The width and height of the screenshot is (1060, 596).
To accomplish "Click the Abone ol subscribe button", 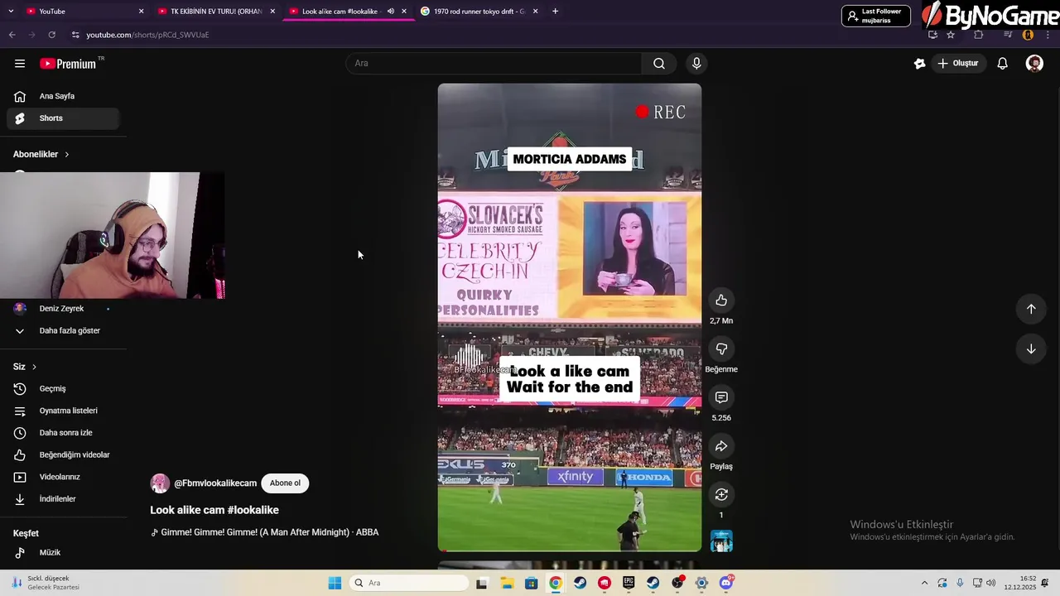I will coord(285,483).
